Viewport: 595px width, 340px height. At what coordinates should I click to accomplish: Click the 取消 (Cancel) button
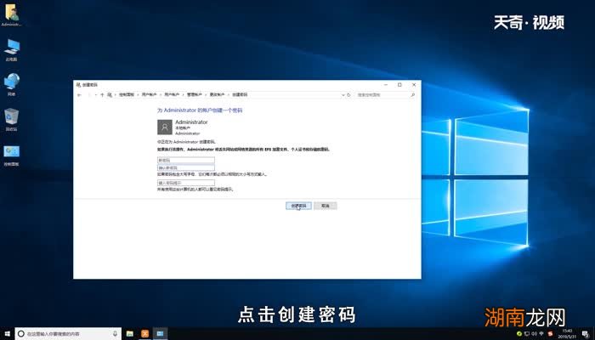[x=325, y=206]
